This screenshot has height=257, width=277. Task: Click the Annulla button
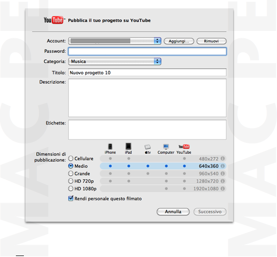[173, 212]
